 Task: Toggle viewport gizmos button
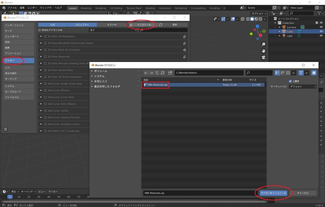[223, 19]
